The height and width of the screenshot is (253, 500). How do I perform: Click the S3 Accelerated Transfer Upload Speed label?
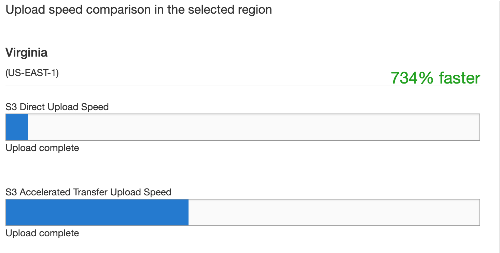click(x=88, y=192)
